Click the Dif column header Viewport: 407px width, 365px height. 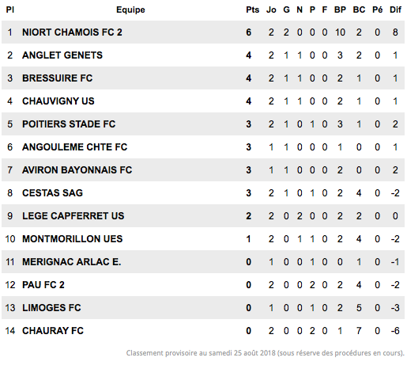pos(395,10)
